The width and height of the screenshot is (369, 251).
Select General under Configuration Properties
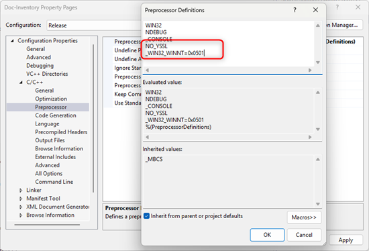coord(36,49)
